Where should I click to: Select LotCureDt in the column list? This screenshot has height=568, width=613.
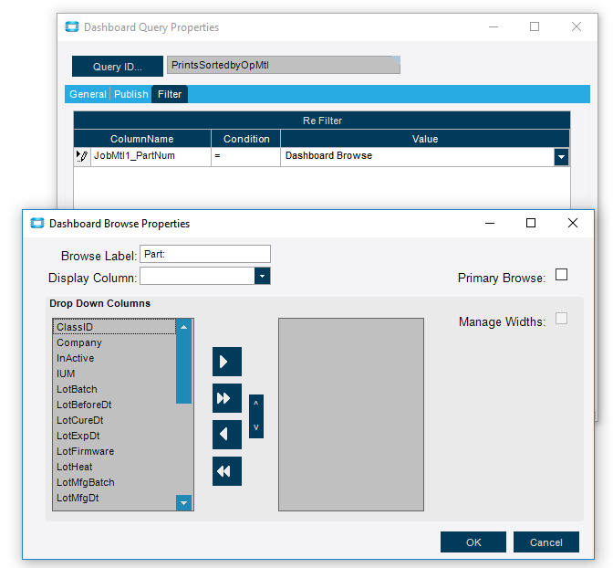pos(114,420)
